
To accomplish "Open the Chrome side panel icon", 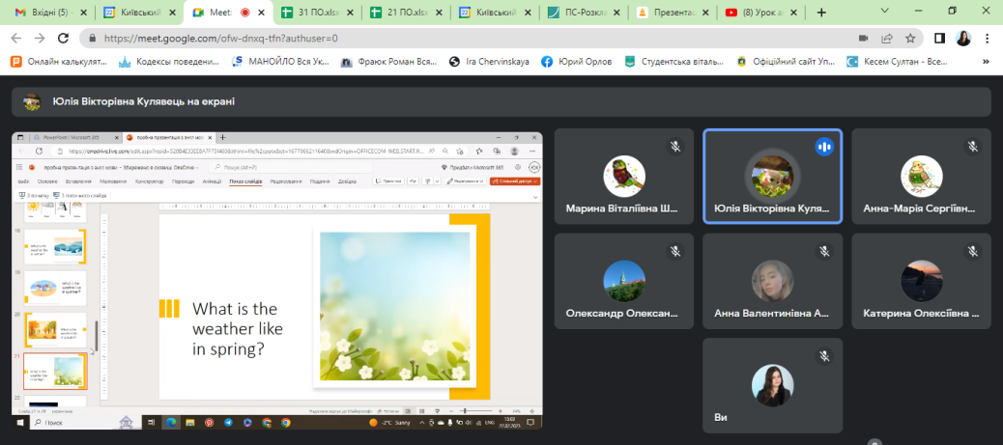I will point(939,39).
